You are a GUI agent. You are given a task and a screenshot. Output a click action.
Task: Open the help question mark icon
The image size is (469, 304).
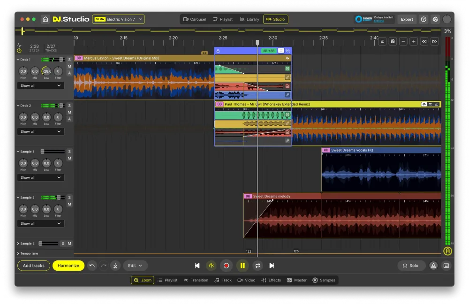click(x=424, y=19)
